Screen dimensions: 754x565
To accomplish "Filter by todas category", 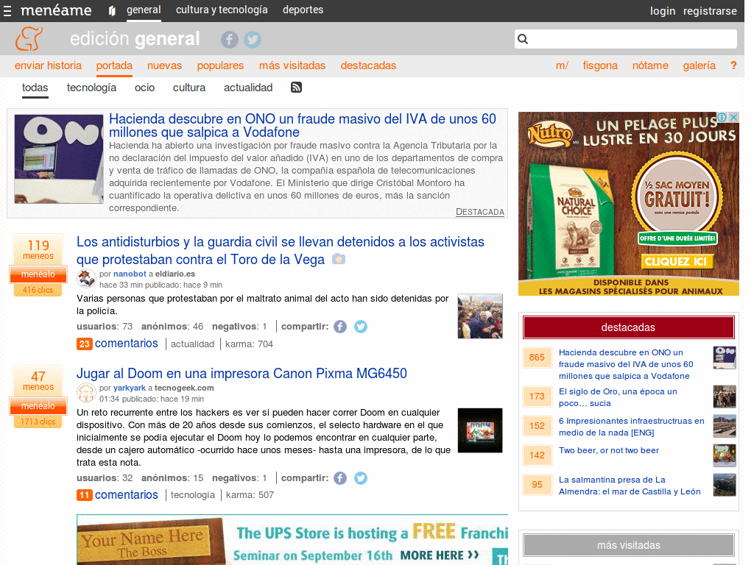I will (35, 88).
